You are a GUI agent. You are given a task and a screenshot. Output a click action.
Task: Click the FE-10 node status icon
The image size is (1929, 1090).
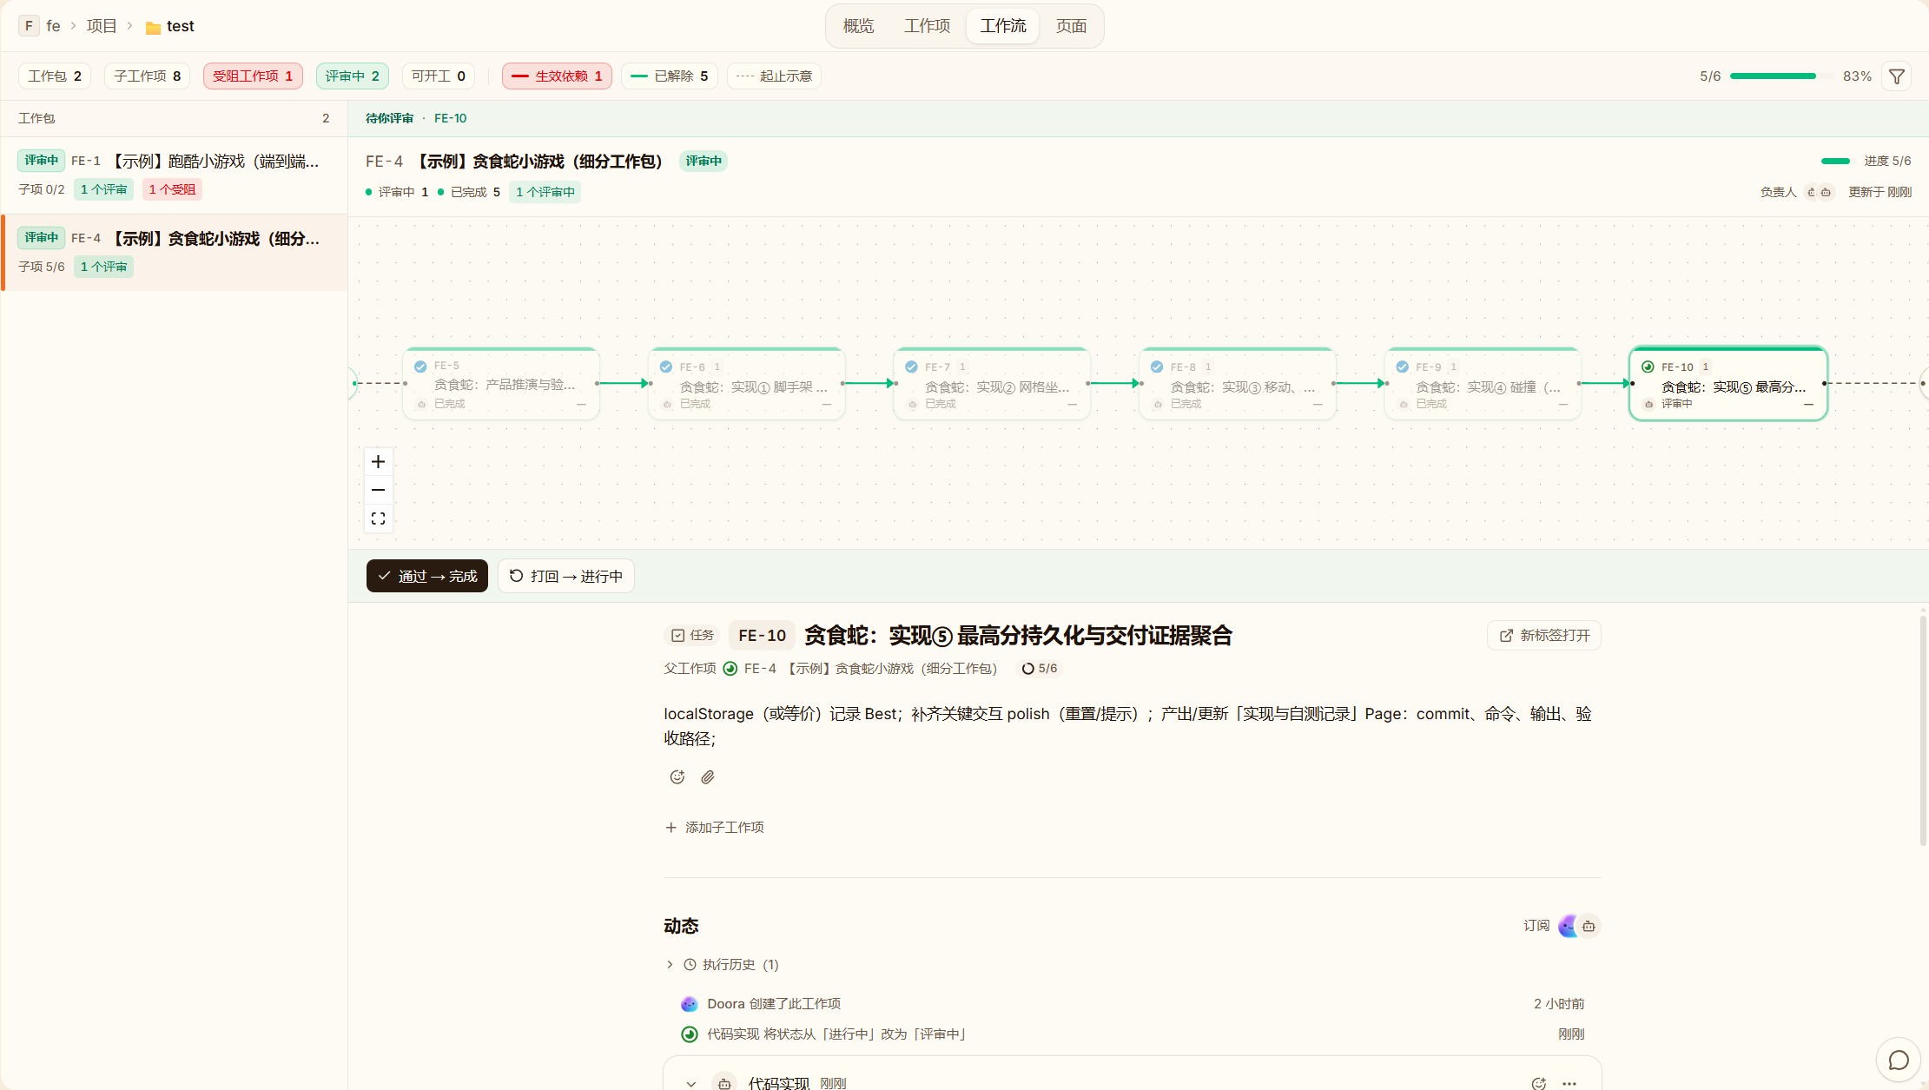(1648, 367)
